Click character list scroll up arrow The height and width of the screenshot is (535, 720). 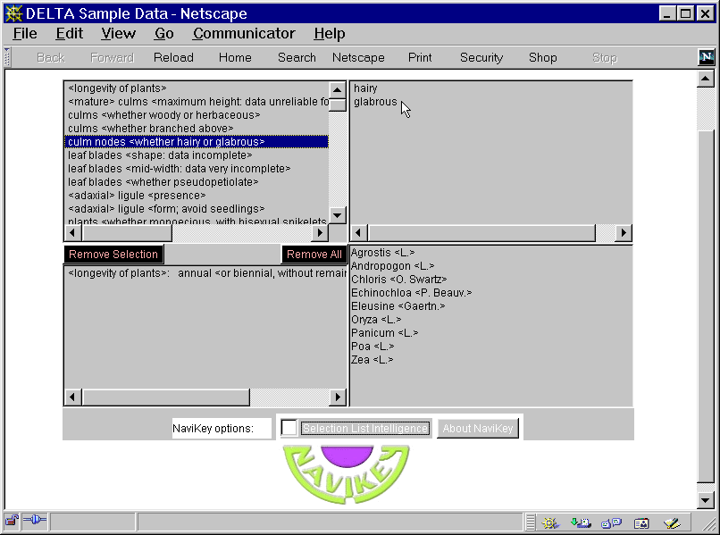(x=338, y=90)
